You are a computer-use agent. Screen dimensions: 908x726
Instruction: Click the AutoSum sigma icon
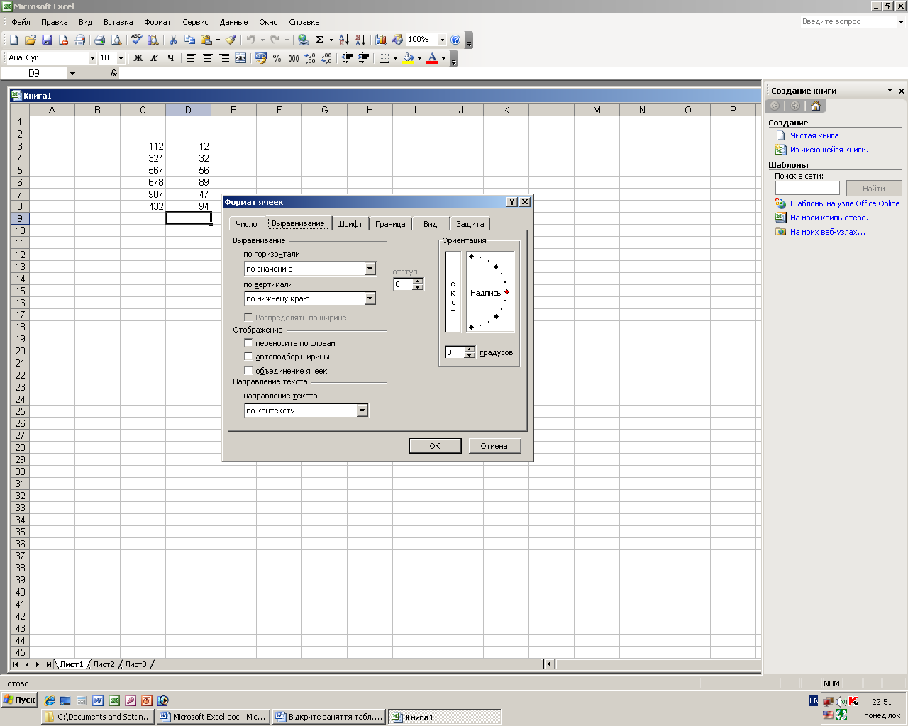(319, 40)
